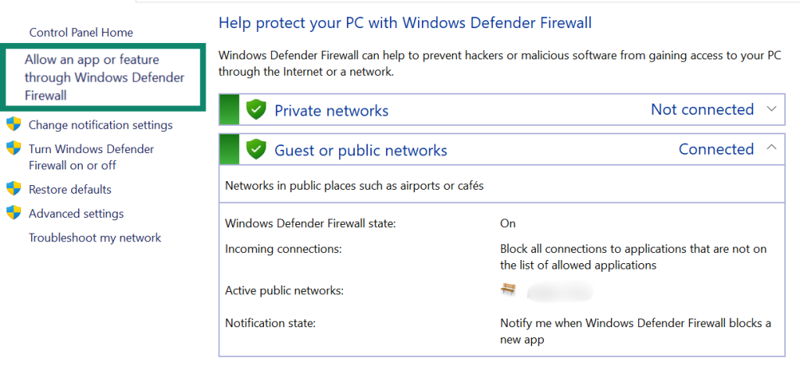The height and width of the screenshot is (374, 800).
Task: Click the Private networks heading text
Action: (x=331, y=111)
